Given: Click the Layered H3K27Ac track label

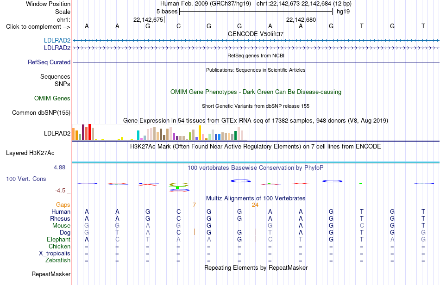Looking at the screenshot, I should pyautogui.click(x=30, y=153).
